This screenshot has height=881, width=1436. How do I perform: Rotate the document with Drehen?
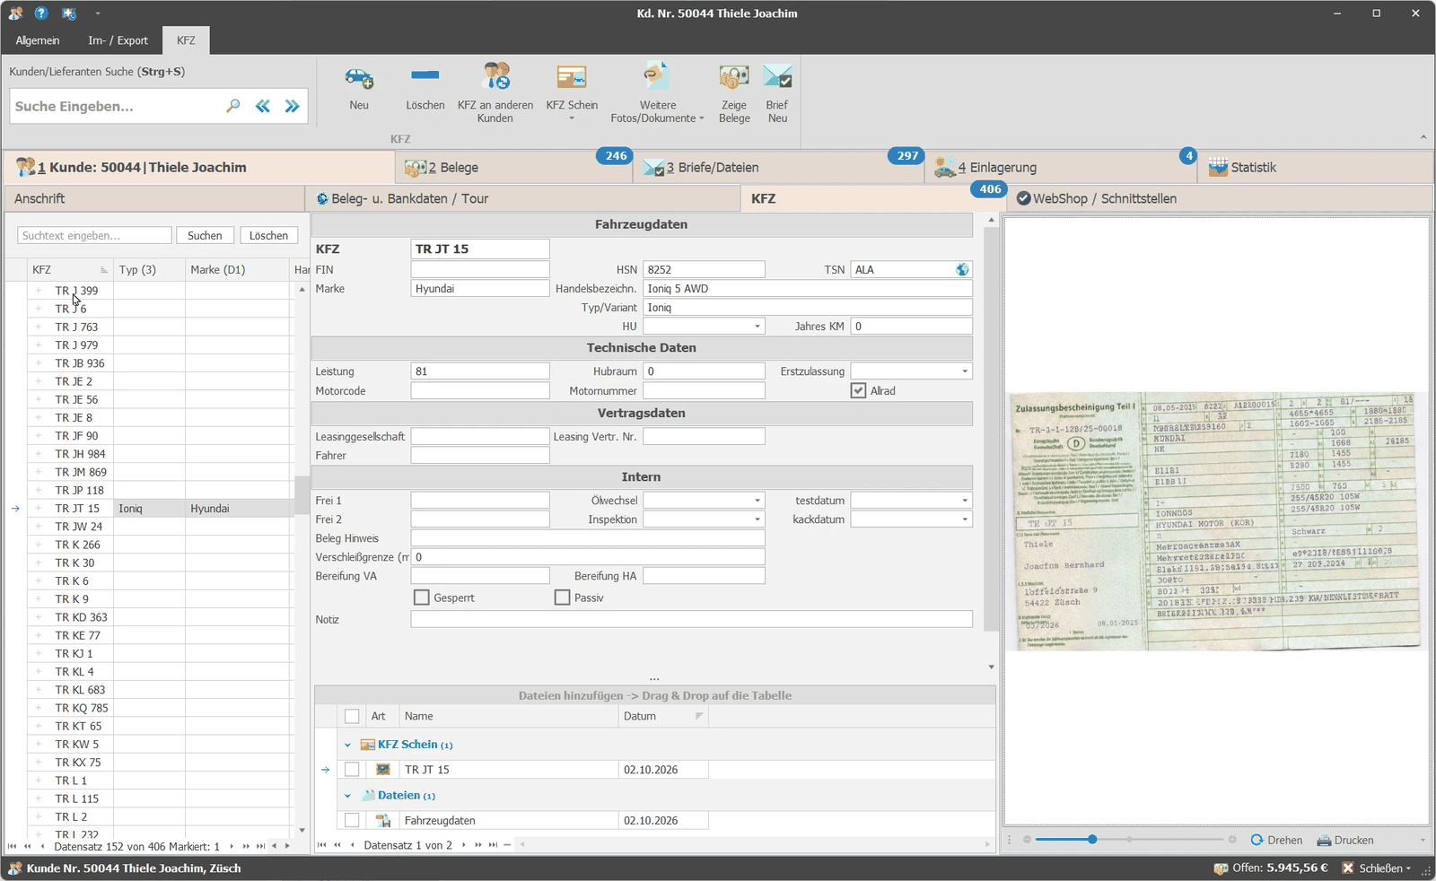[1276, 841]
